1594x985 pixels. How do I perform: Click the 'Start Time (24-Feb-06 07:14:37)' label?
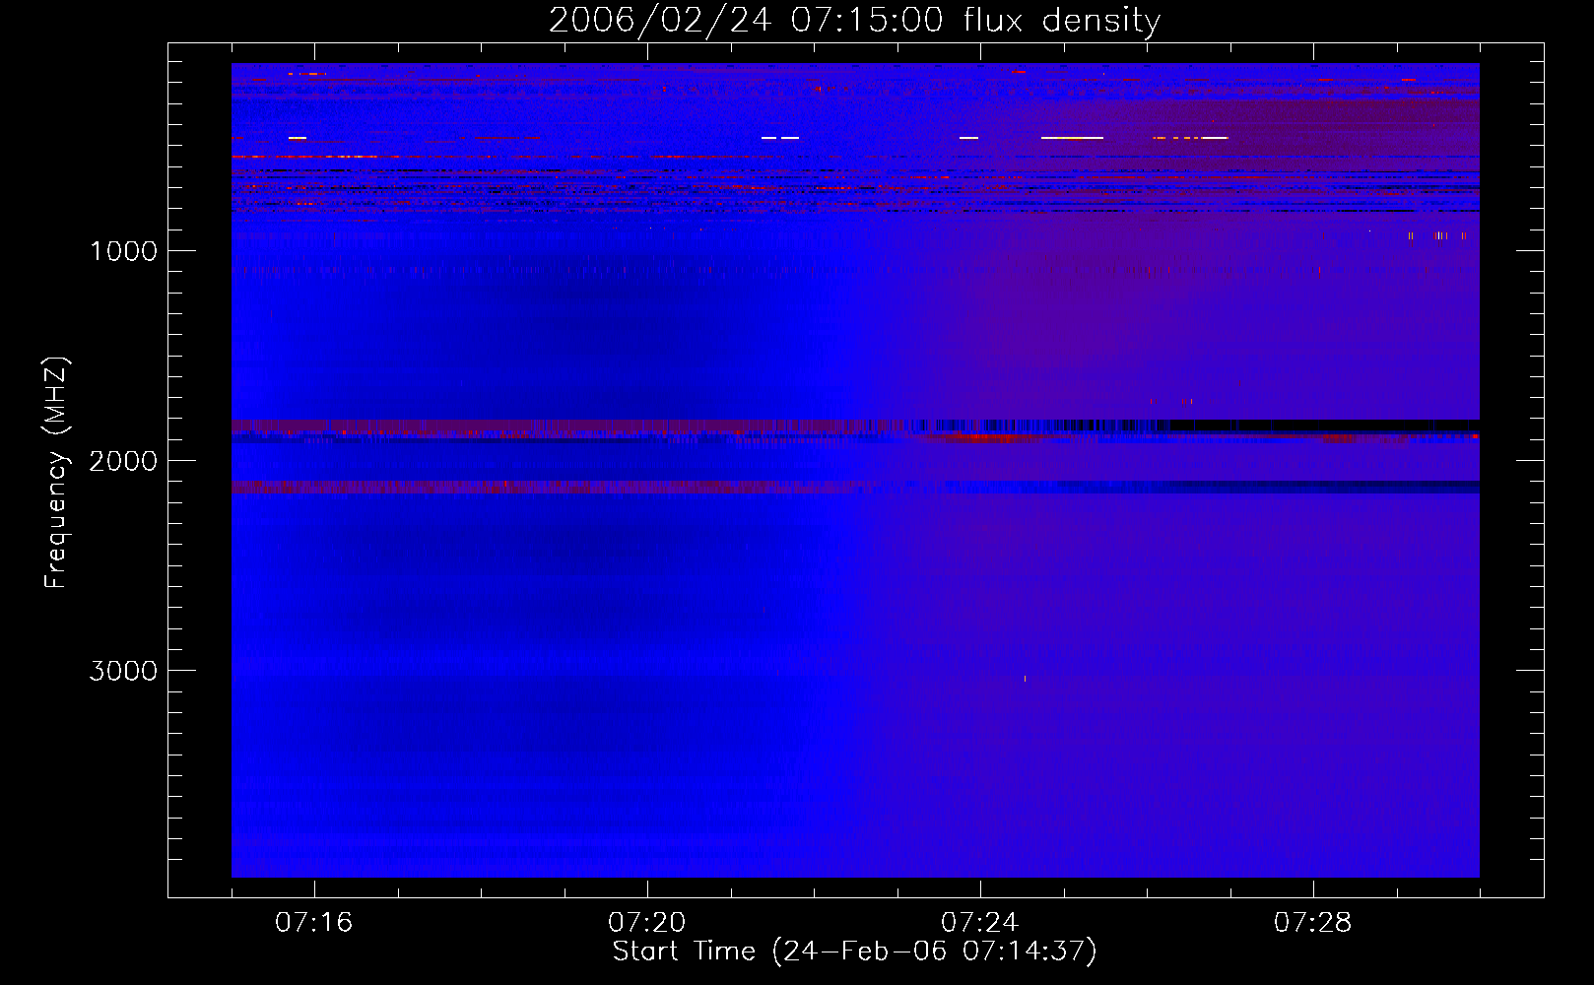pyautogui.click(x=854, y=952)
